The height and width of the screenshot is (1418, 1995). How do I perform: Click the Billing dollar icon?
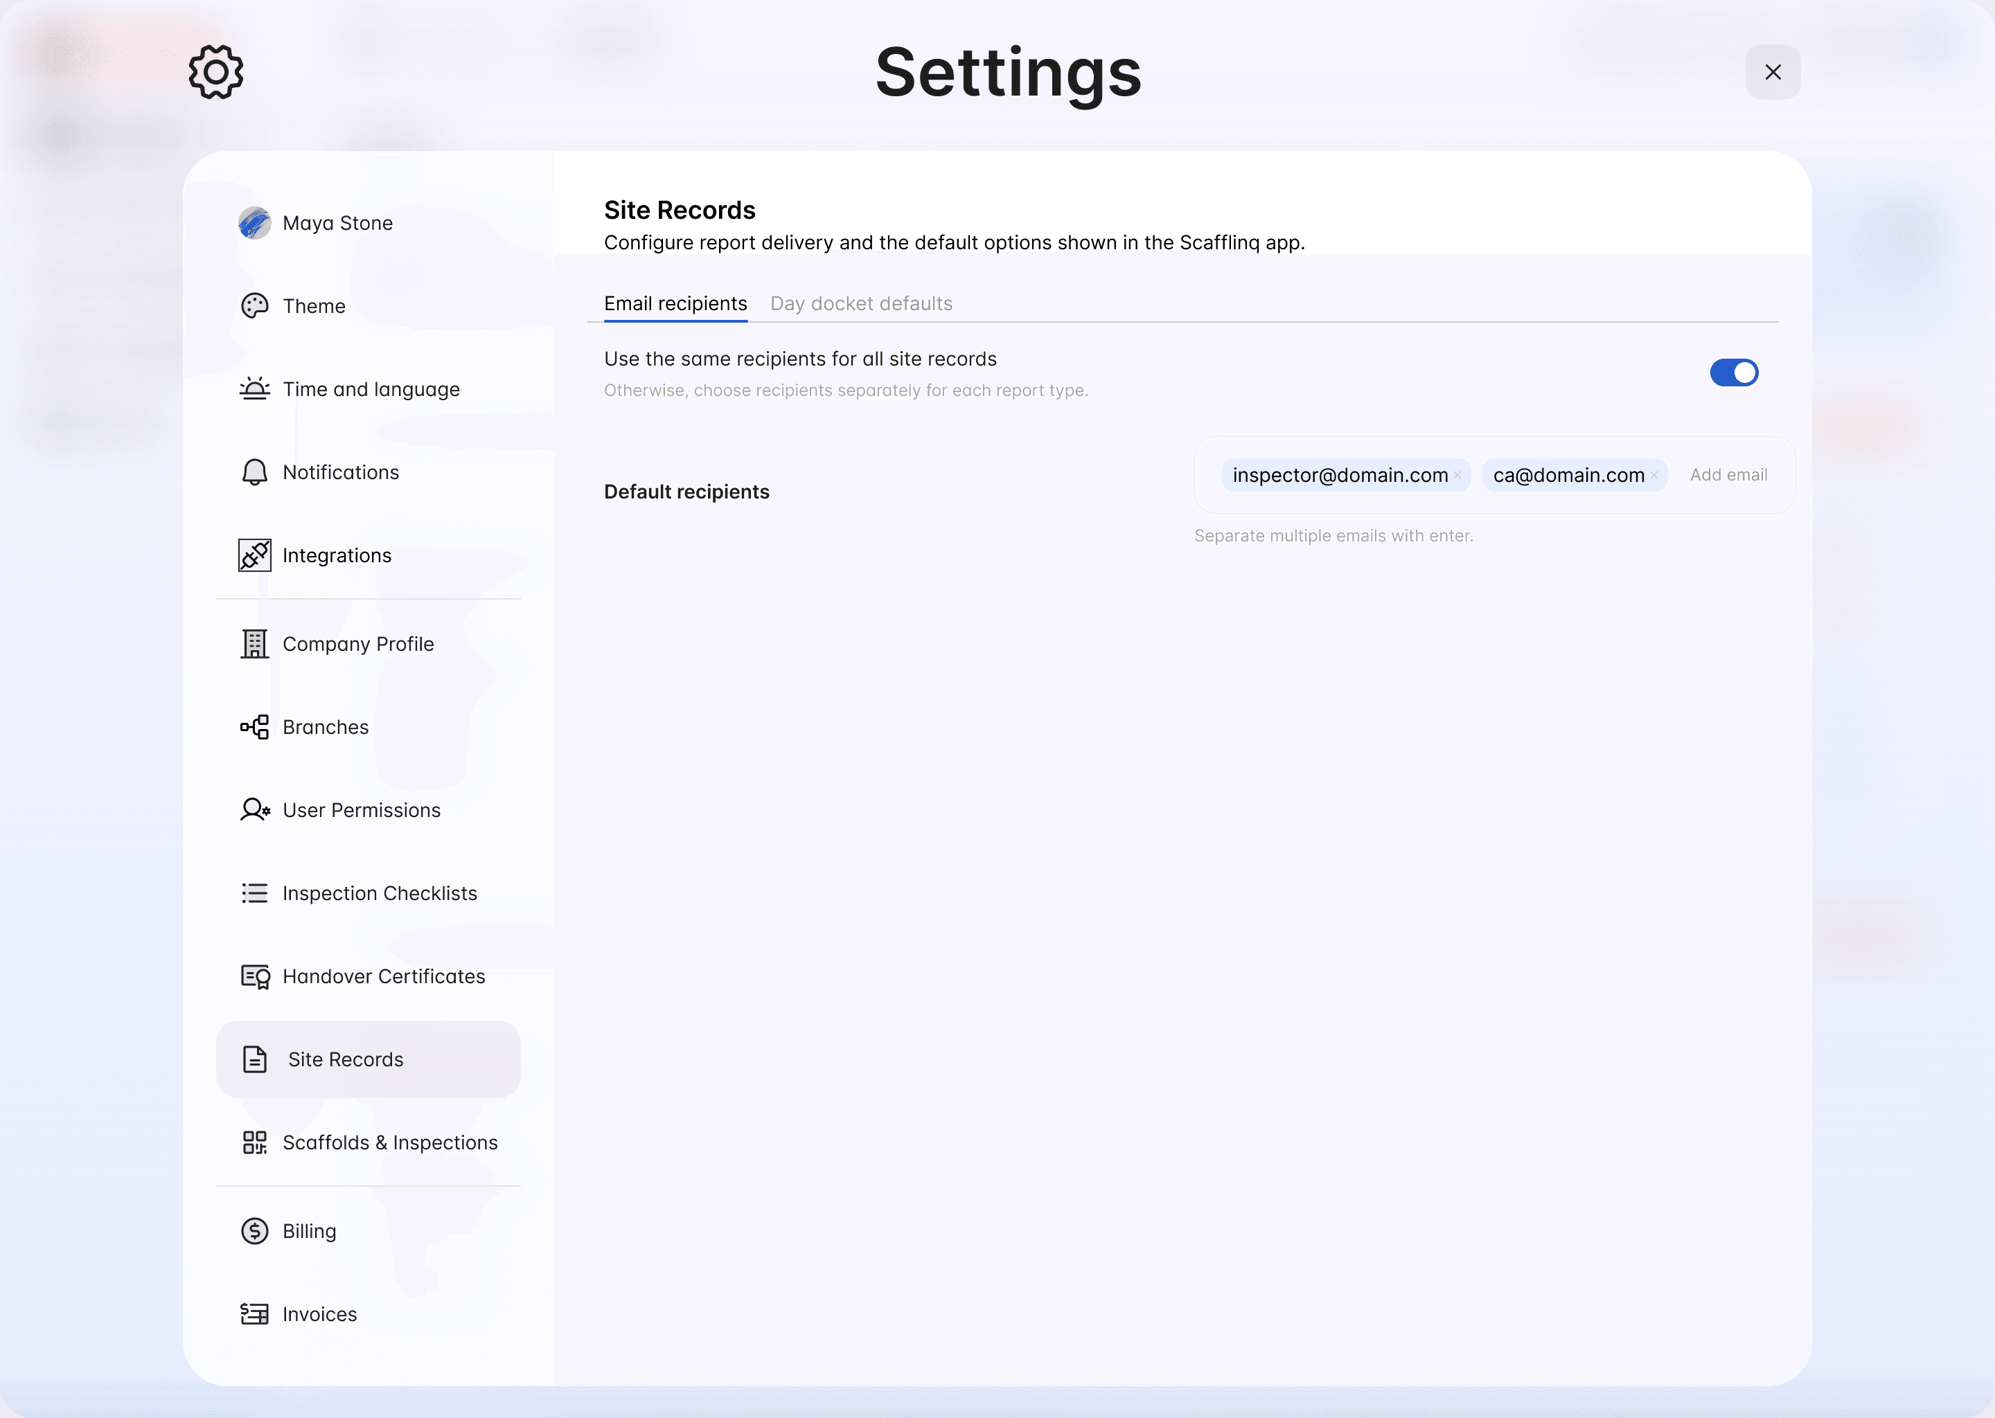(x=254, y=1231)
